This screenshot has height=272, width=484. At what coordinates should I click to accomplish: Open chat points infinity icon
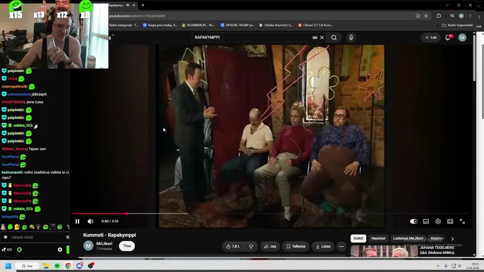[7, 250]
